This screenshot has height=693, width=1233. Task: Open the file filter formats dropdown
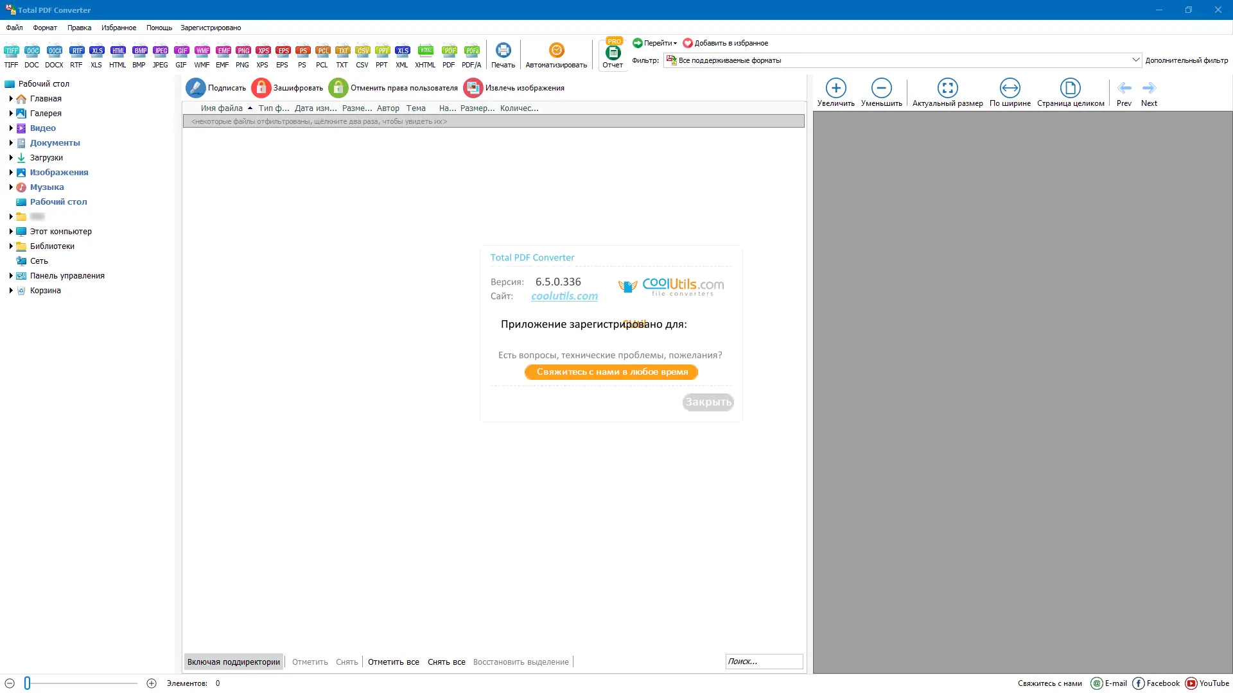pyautogui.click(x=1135, y=60)
